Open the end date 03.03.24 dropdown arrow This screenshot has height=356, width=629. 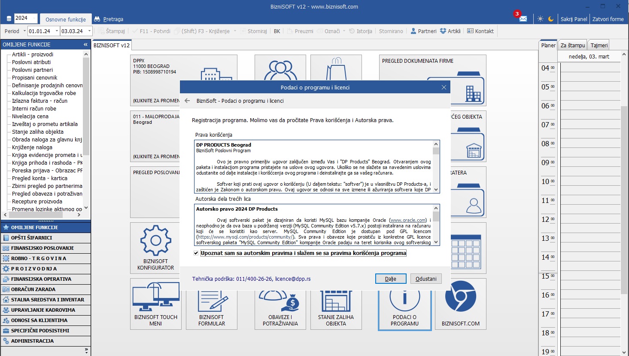(x=89, y=31)
